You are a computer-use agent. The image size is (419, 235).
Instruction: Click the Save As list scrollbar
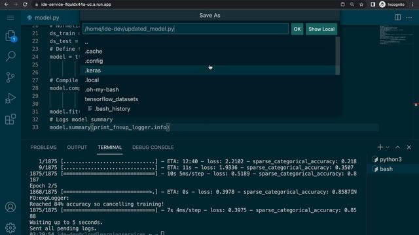tap(338, 56)
